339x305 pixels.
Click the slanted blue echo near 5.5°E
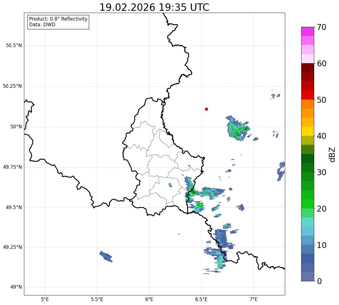point(106,256)
